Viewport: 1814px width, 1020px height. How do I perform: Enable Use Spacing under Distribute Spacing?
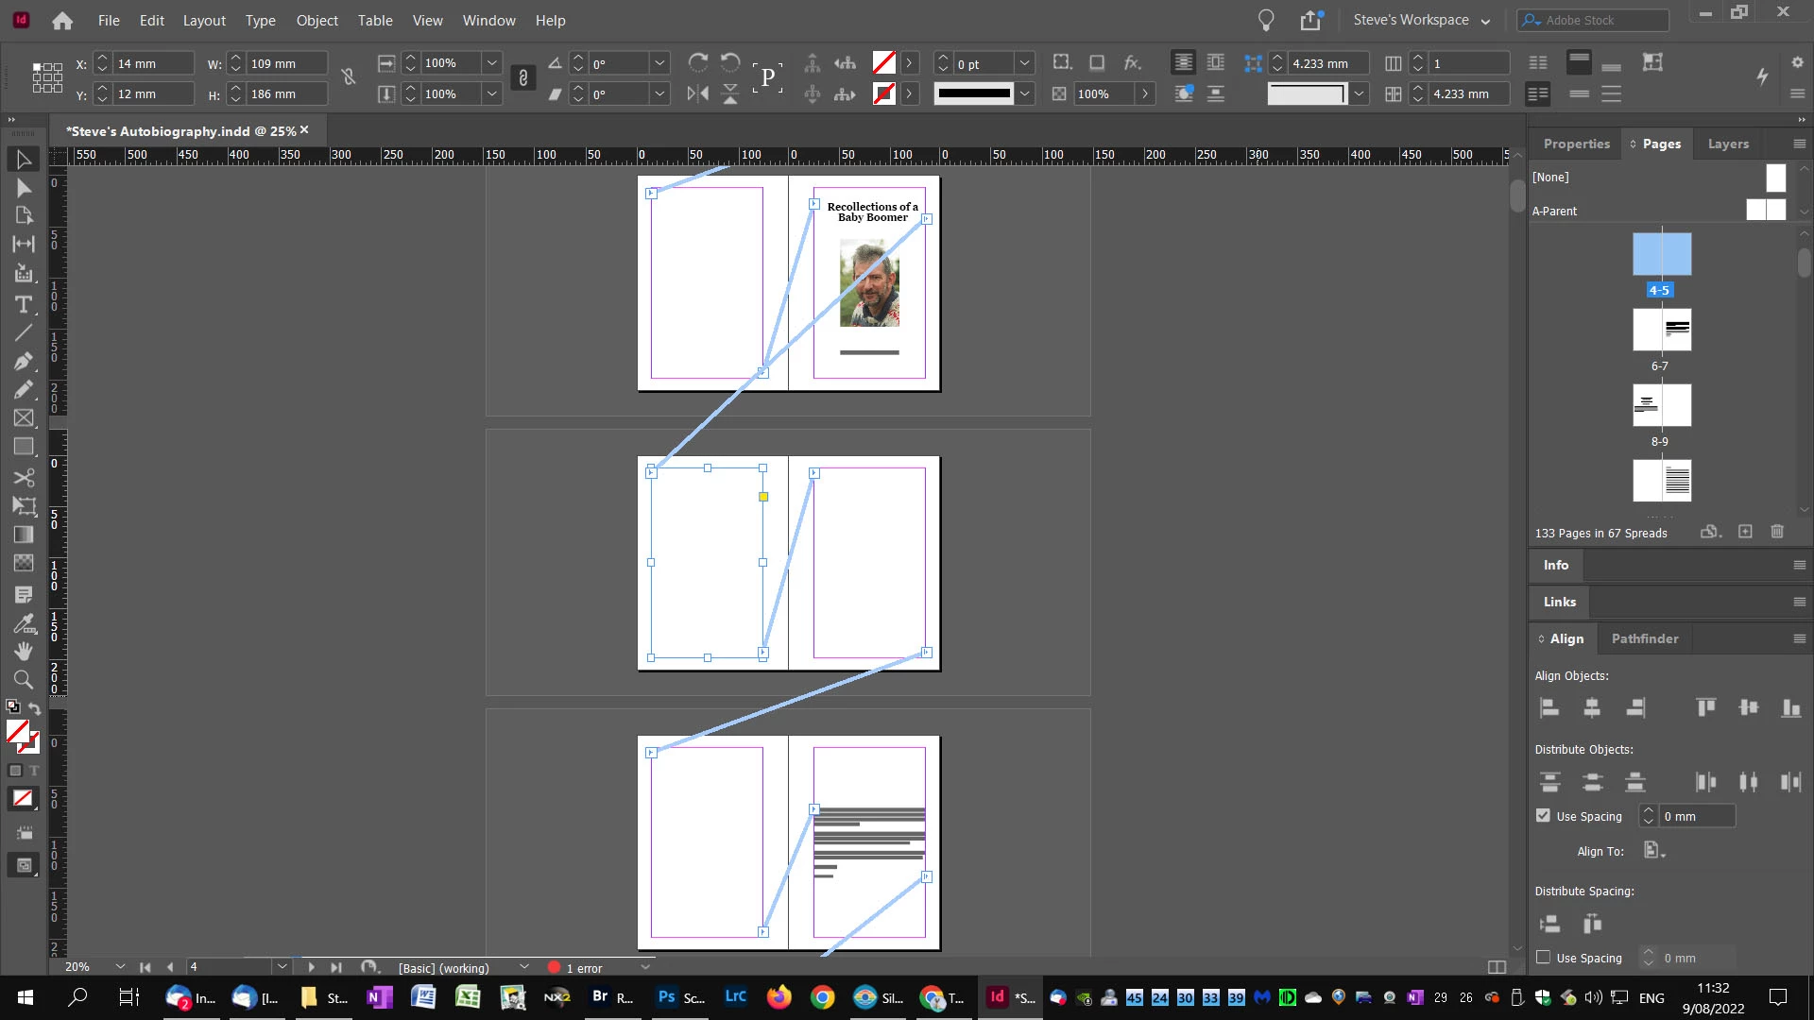click(1544, 958)
